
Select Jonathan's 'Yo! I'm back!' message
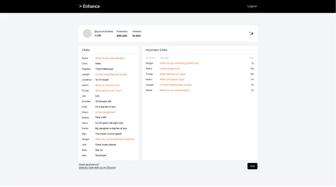coord(102,80)
